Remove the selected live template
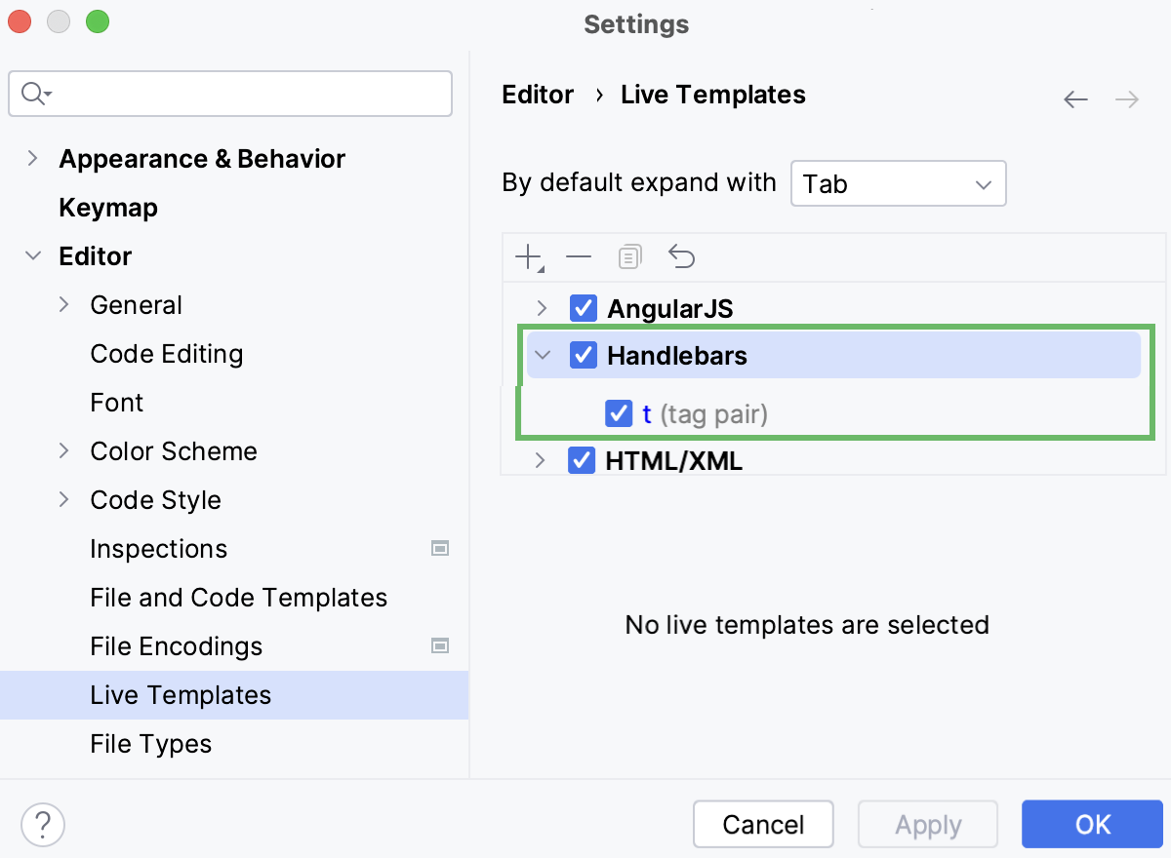This screenshot has width=1171, height=858. [x=579, y=256]
